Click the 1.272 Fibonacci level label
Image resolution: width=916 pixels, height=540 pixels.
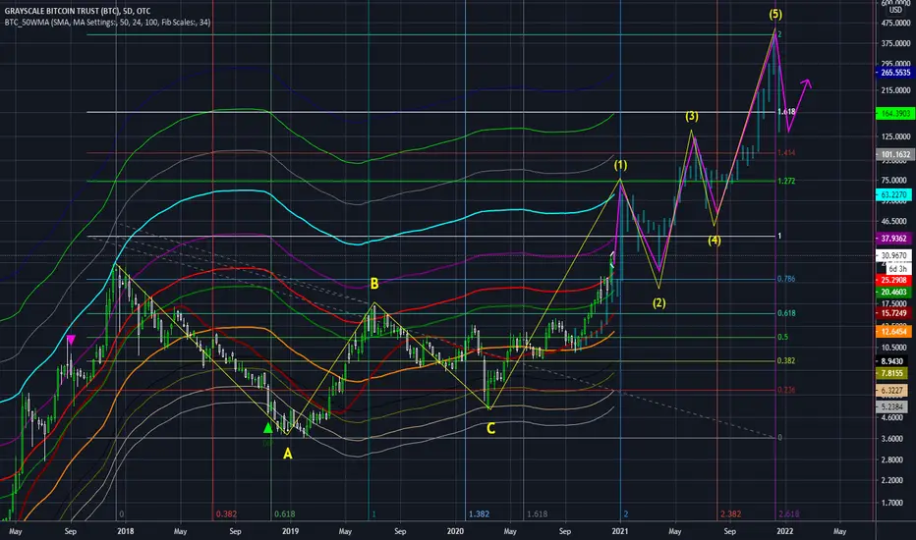(x=786, y=181)
